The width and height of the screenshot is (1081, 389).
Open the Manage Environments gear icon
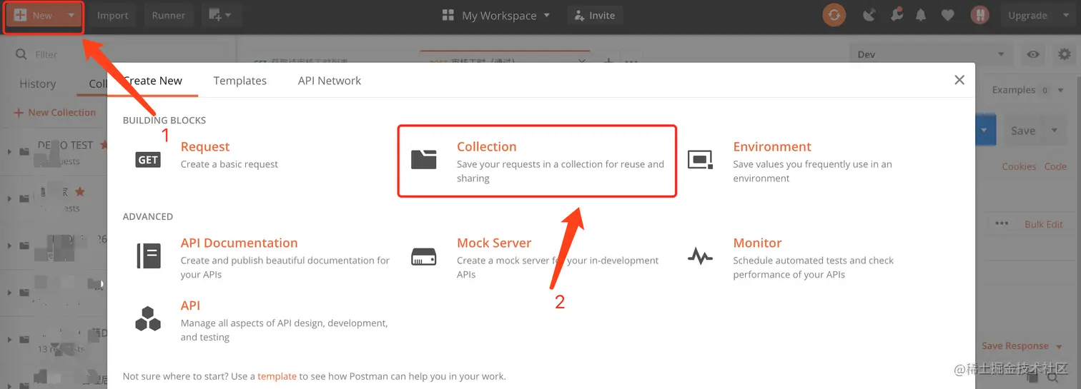1065,54
